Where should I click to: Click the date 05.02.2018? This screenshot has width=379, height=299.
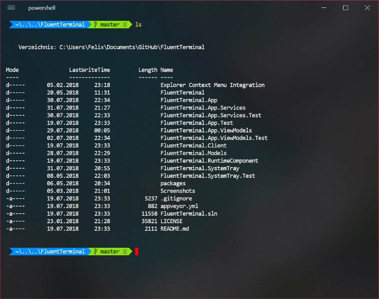coord(62,85)
